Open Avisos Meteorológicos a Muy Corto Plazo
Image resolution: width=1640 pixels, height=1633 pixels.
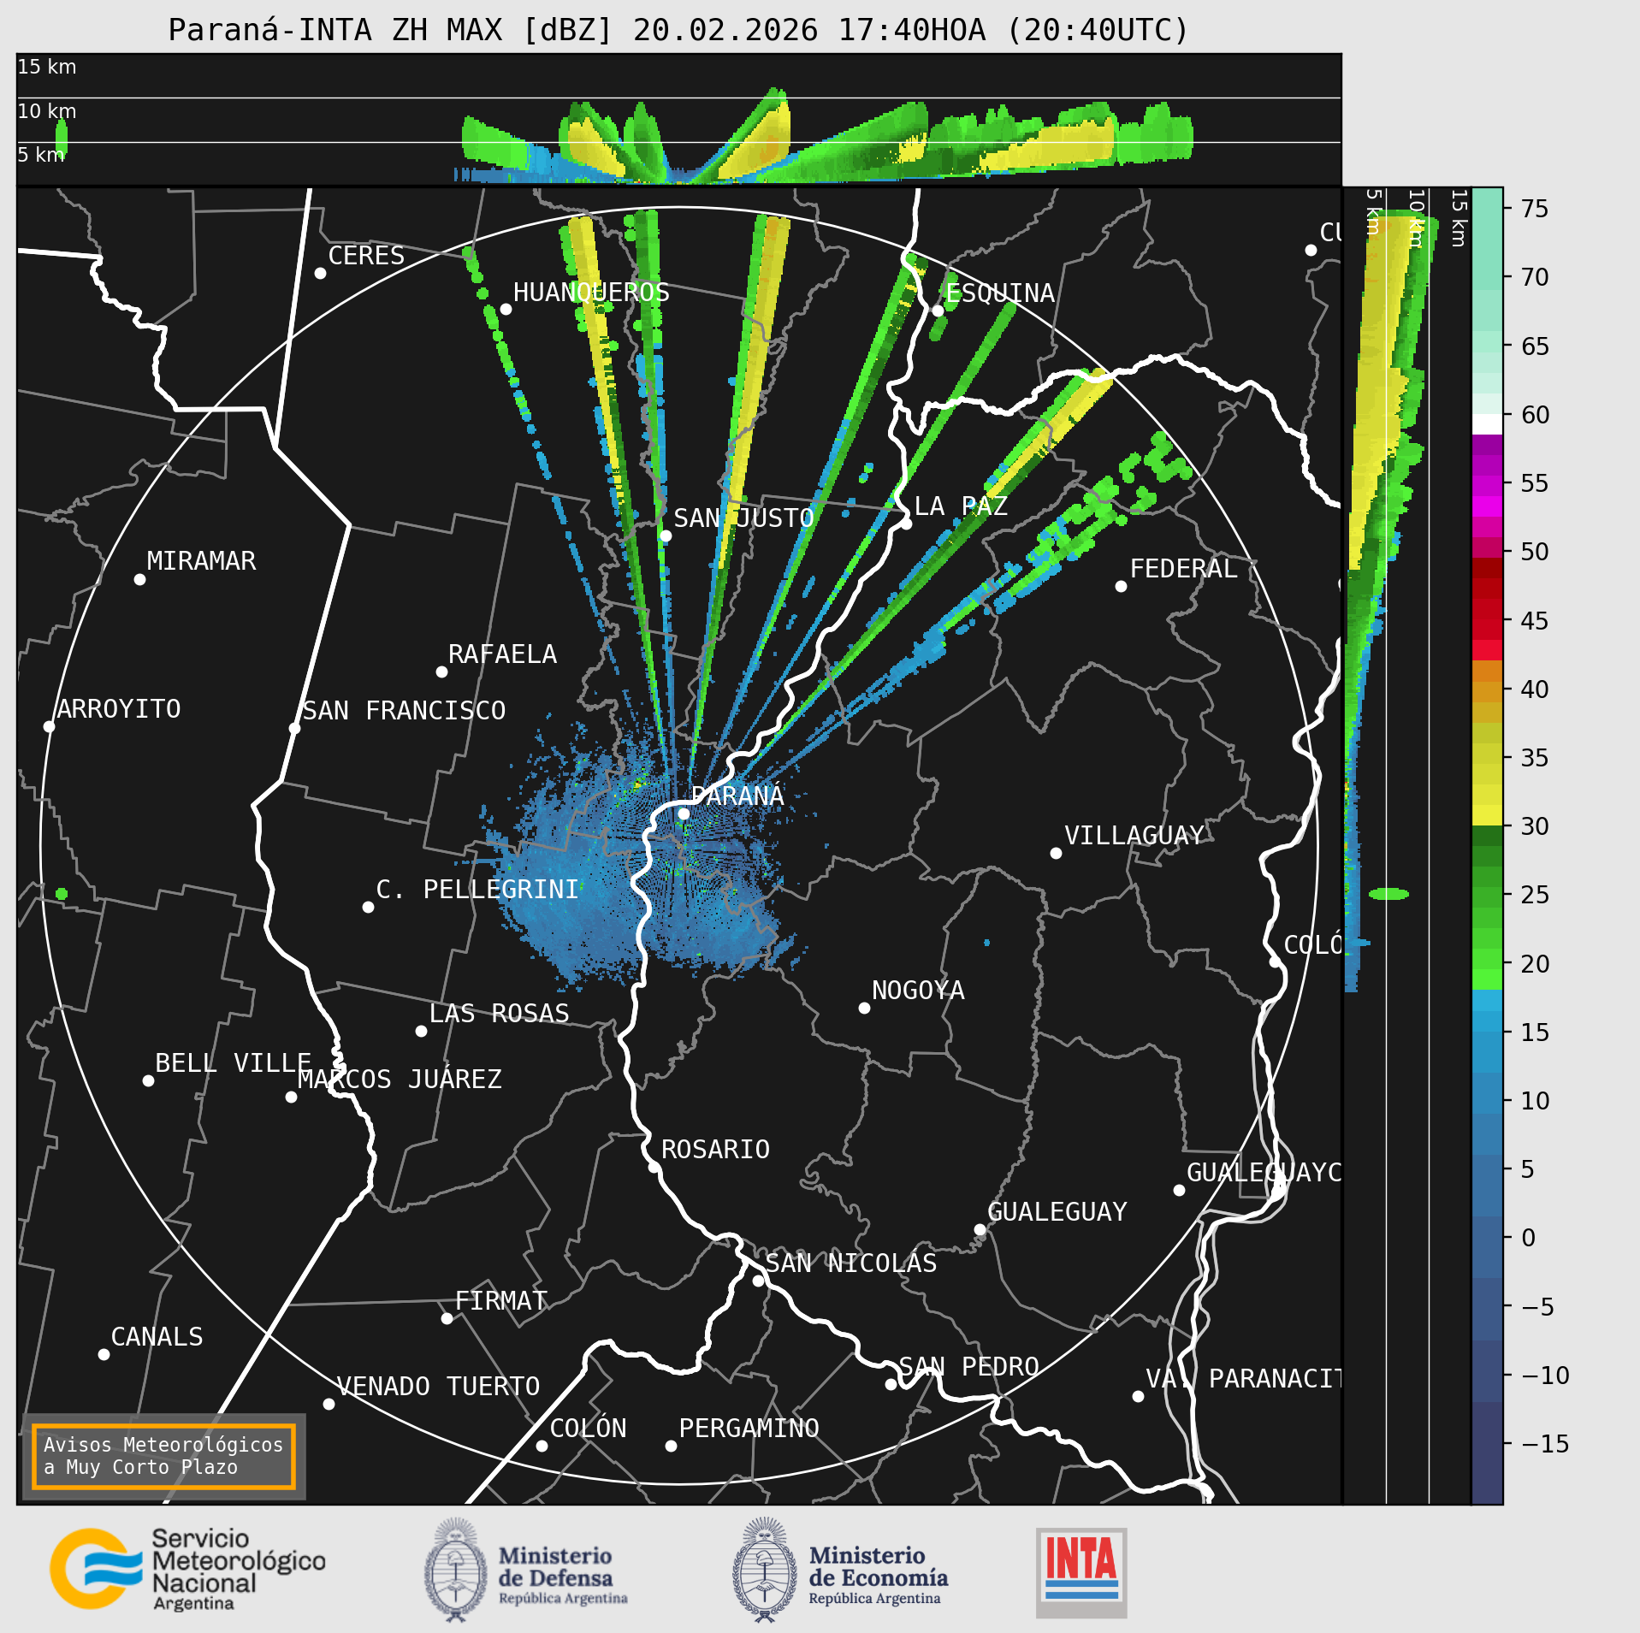(x=163, y=1456)
